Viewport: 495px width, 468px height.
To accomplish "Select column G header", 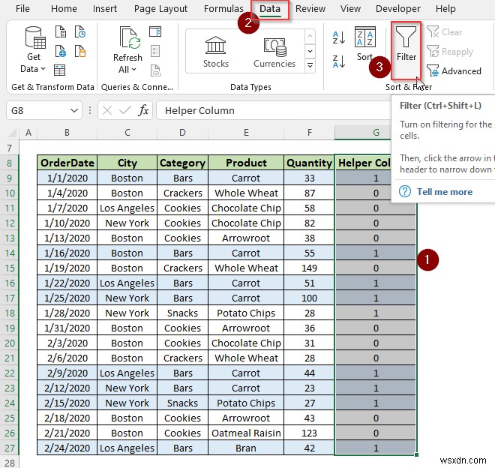I will 363,133.
